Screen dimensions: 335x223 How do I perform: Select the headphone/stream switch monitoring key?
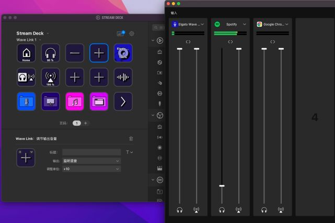26,77
